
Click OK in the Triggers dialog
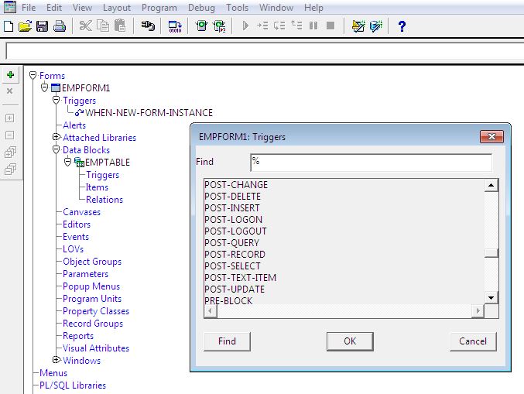tap(350, 341)
